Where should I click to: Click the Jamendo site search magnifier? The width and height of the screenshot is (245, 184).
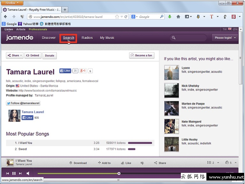[174, 38]
